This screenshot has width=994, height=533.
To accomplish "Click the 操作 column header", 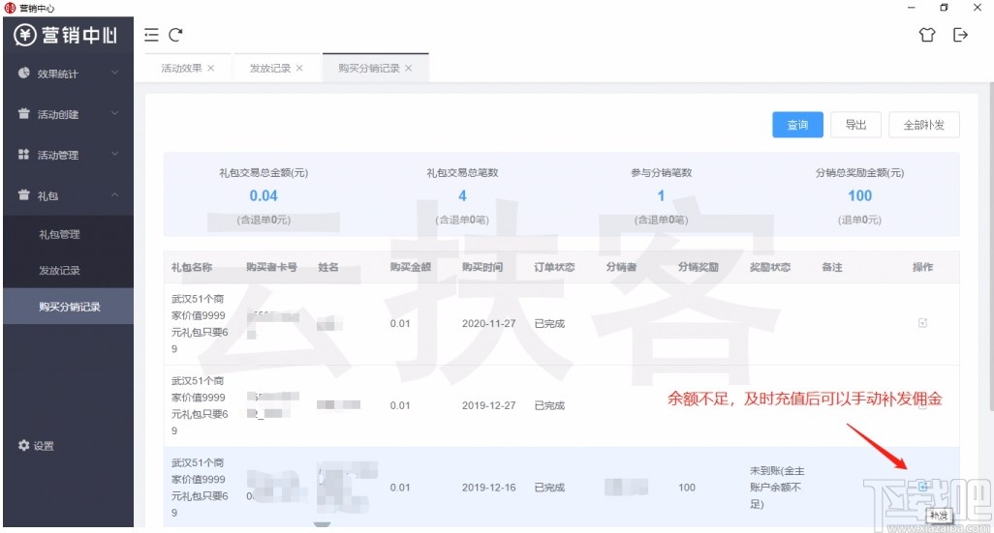I will 922,267.
